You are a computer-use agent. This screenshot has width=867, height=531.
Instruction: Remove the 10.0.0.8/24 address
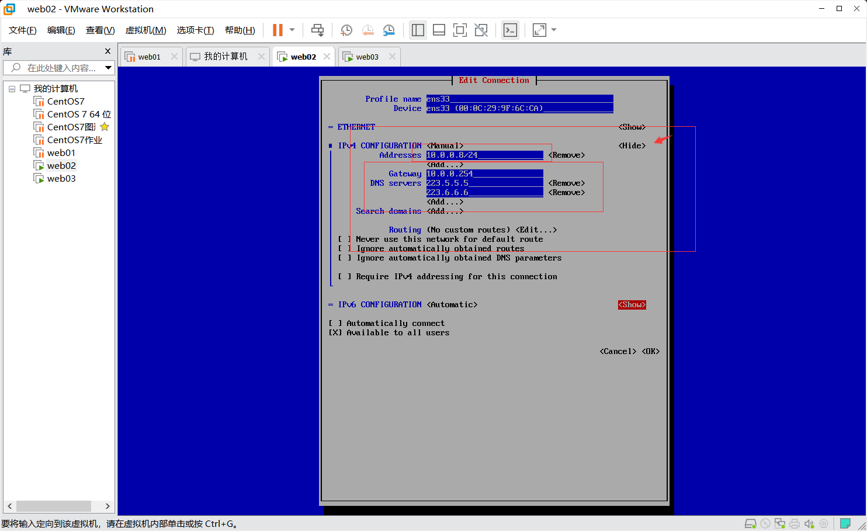click(567, 155)
